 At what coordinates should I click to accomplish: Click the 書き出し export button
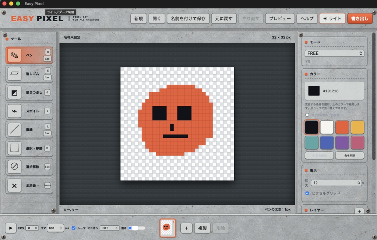click(x=360, y=18)
